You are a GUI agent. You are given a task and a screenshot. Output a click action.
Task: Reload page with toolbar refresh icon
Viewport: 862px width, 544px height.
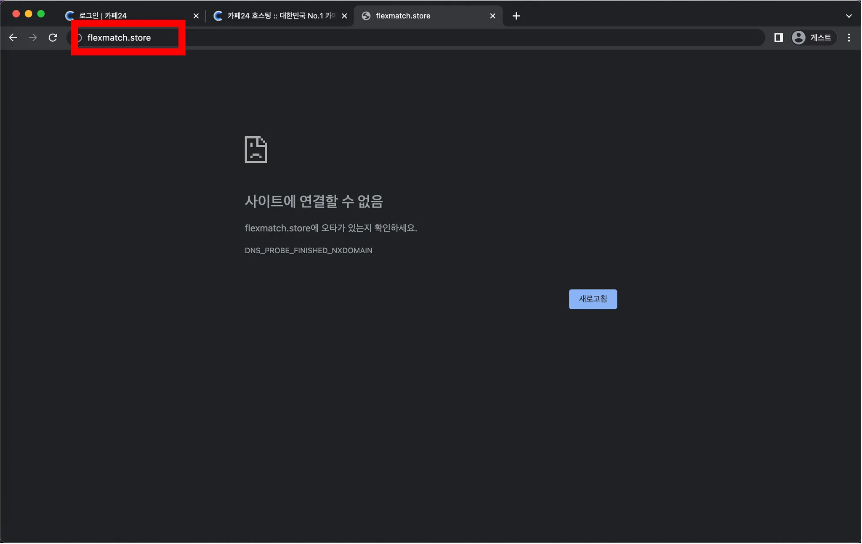click(x=53, y=38)
